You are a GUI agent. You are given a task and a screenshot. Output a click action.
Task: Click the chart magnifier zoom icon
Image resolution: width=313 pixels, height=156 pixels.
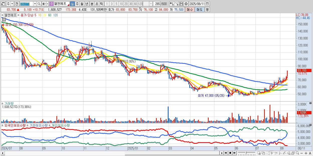point(297,153)
